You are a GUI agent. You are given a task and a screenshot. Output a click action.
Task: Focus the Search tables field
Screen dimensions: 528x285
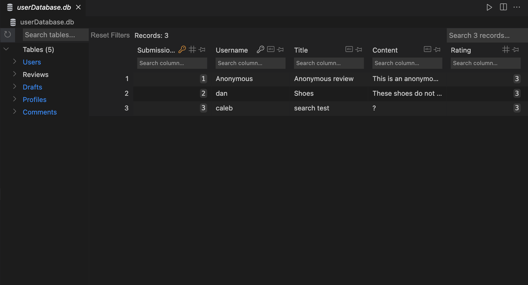[x=56, y=35]
